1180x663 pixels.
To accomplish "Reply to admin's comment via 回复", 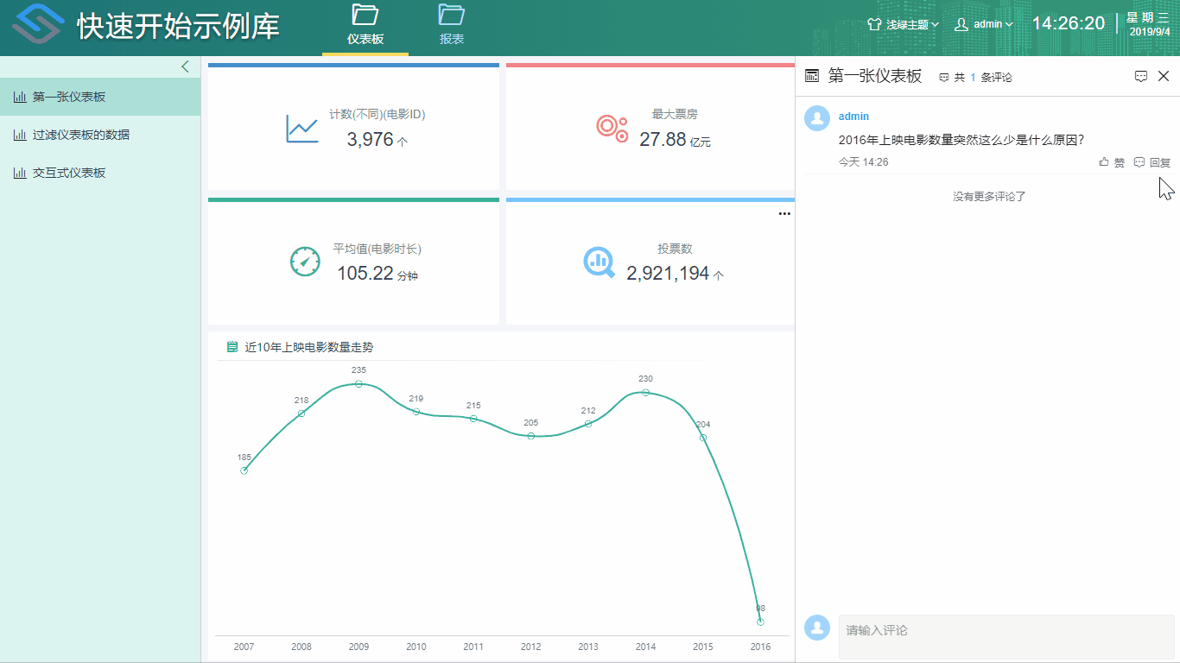I will [1152, 162].
